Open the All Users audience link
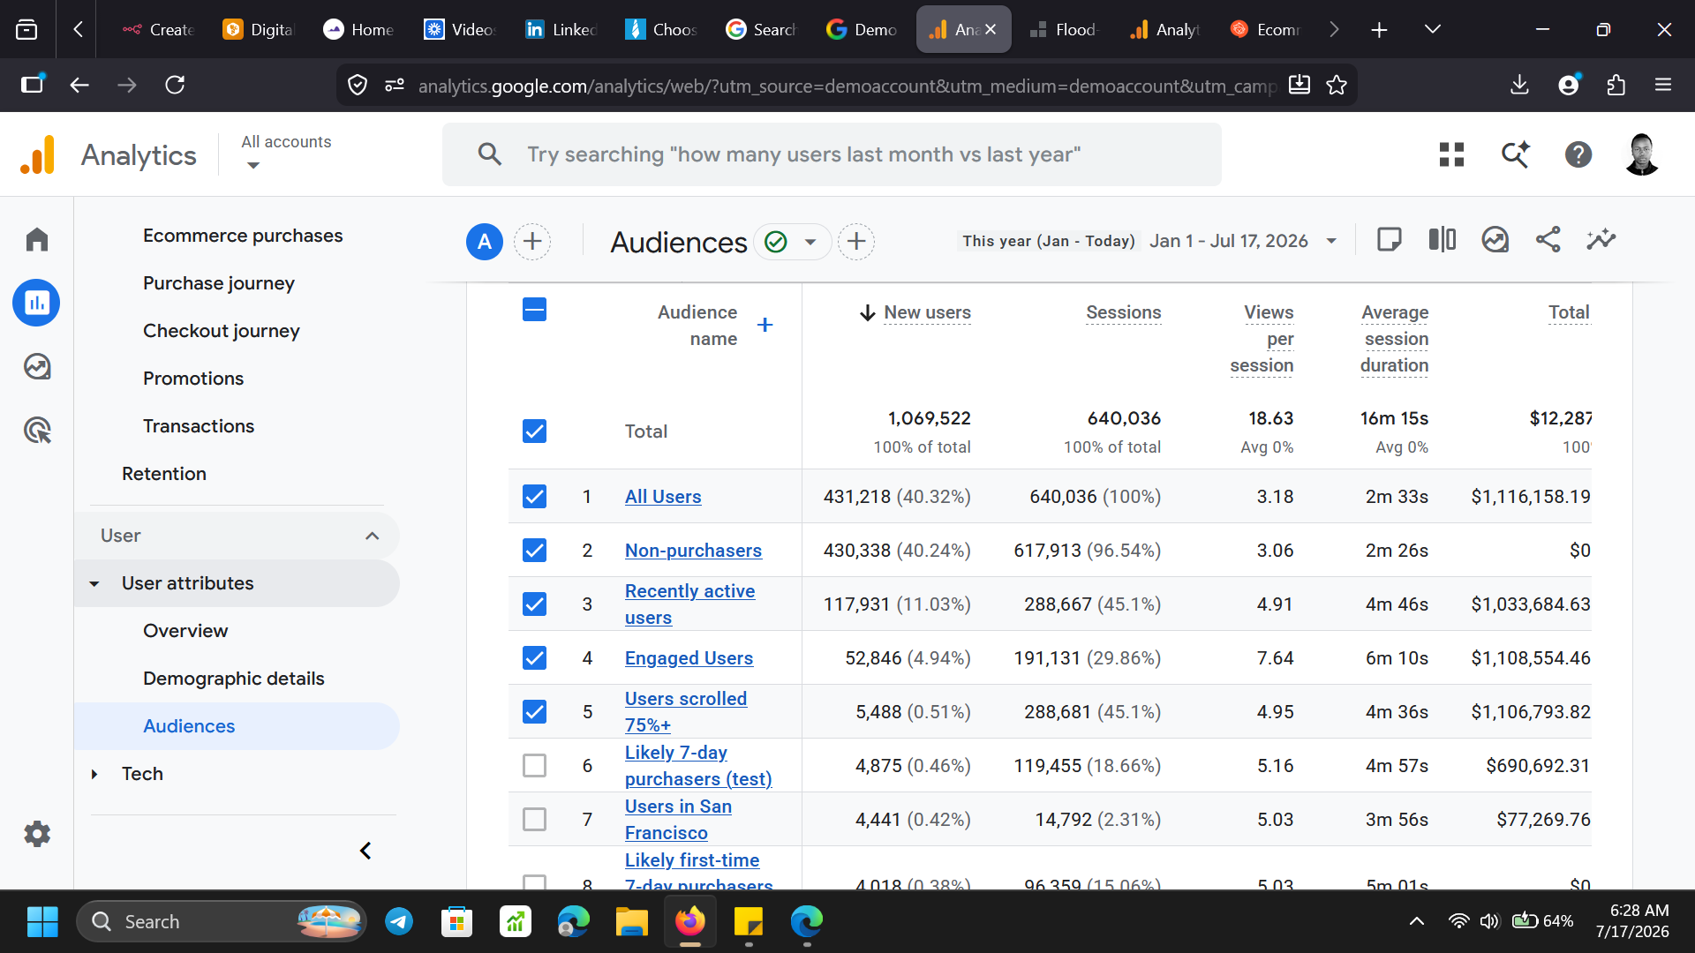1695x953 pixels. (x=663, y=496)
